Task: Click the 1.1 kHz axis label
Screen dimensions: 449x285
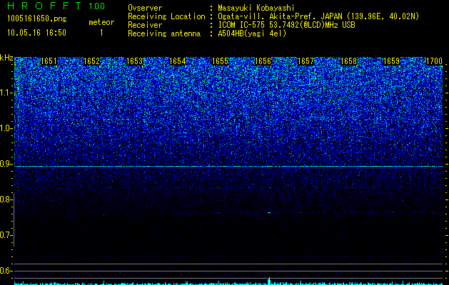Action: (x=6, y=93)
